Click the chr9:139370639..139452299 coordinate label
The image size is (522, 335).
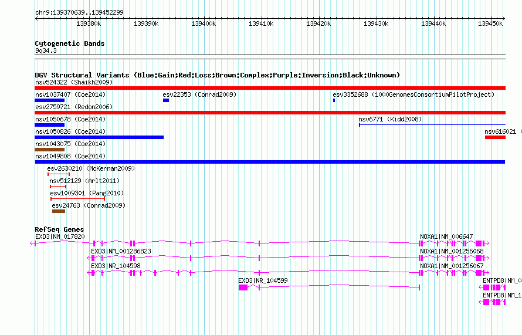tap(79, 13)
